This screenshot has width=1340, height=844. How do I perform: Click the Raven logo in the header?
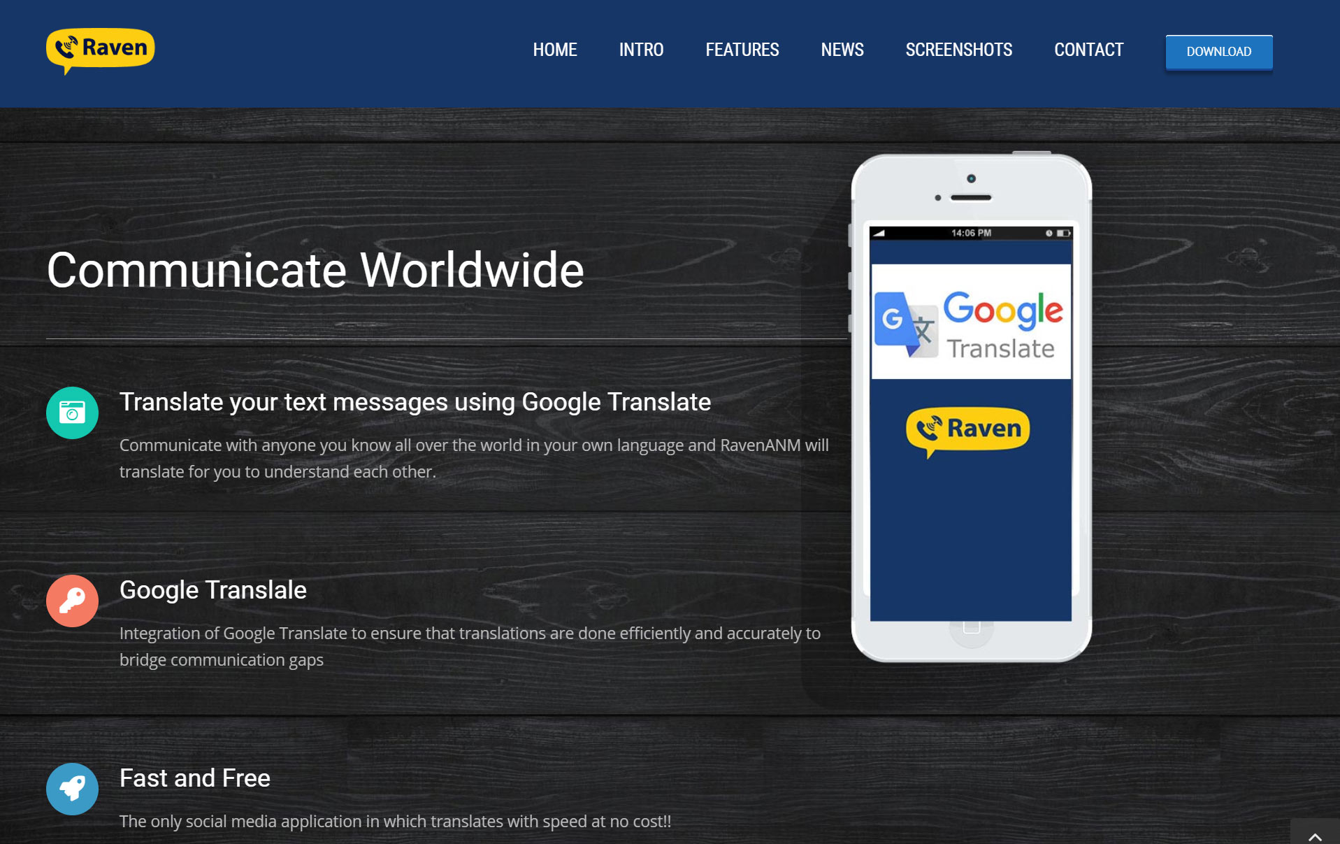tap(100, 50)
